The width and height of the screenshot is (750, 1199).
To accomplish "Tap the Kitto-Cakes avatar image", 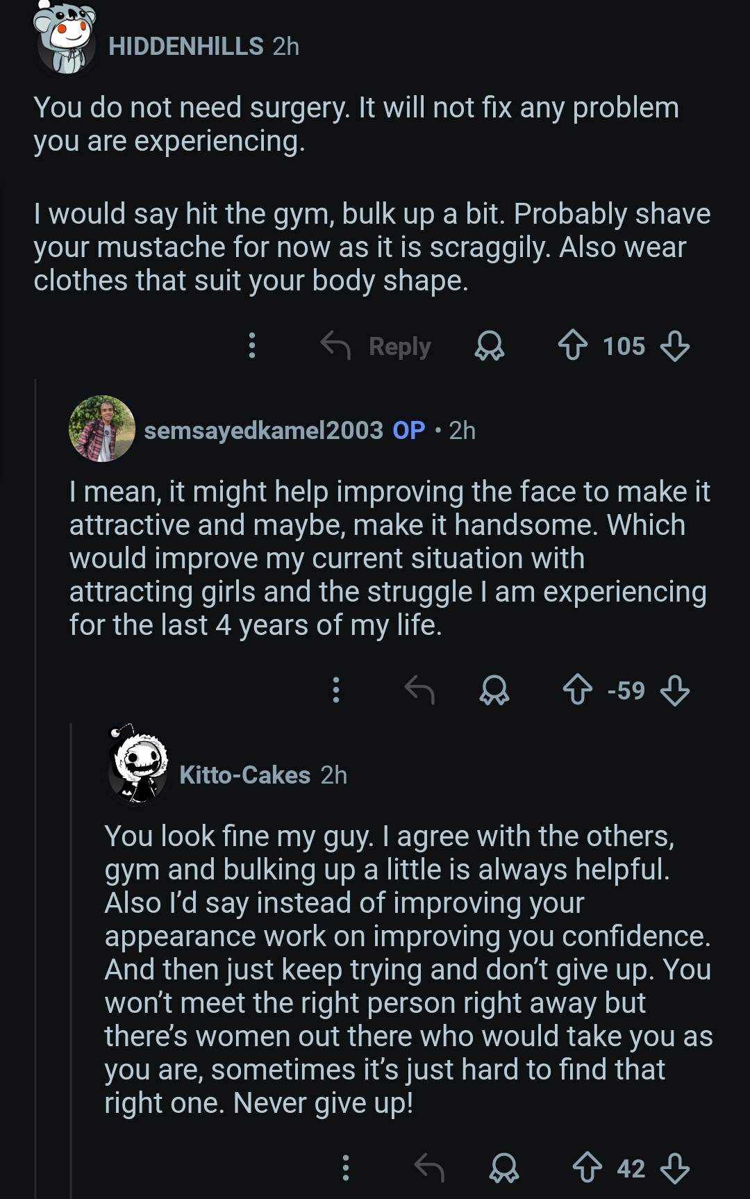I will point(138,765).
